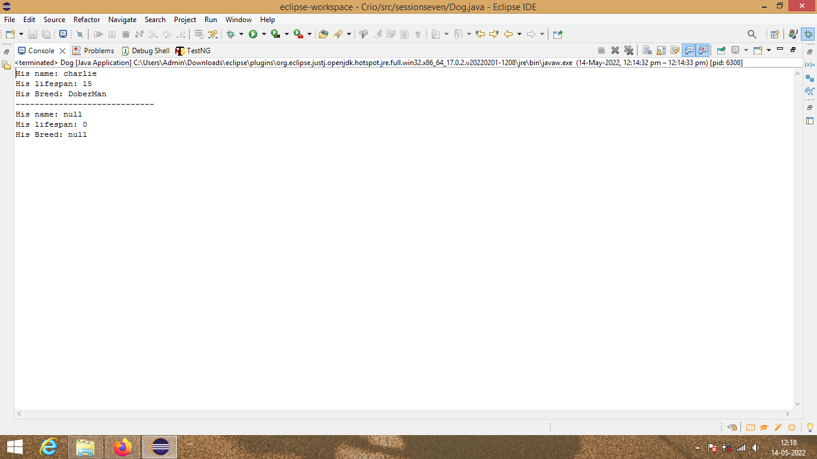Toggle the Scroll Lock icon in Console

pos(661,50)
